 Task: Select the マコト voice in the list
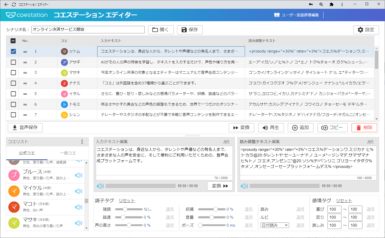(45, 207)
